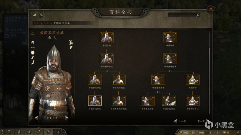Select the helmet equipment slot icon
This screenshot has height=135, width=241.
(33, 42)
